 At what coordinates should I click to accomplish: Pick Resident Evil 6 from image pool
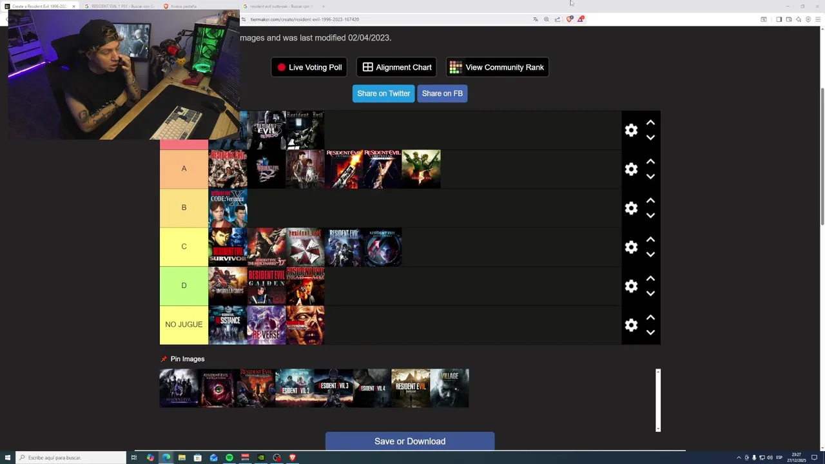click(x=179, y=388)
